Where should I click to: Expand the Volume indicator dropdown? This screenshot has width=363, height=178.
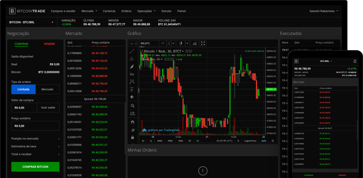point(162,59)
